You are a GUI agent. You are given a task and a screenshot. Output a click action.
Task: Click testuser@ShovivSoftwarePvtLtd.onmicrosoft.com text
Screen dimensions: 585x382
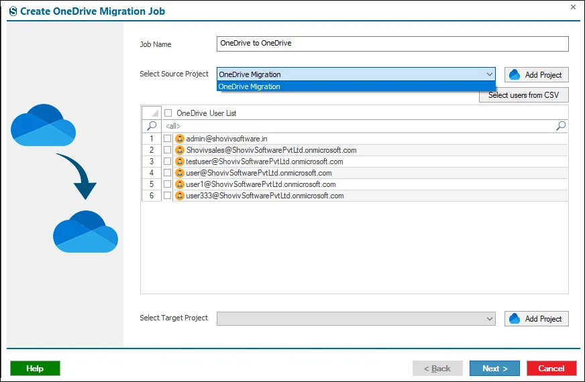[264, 162]
